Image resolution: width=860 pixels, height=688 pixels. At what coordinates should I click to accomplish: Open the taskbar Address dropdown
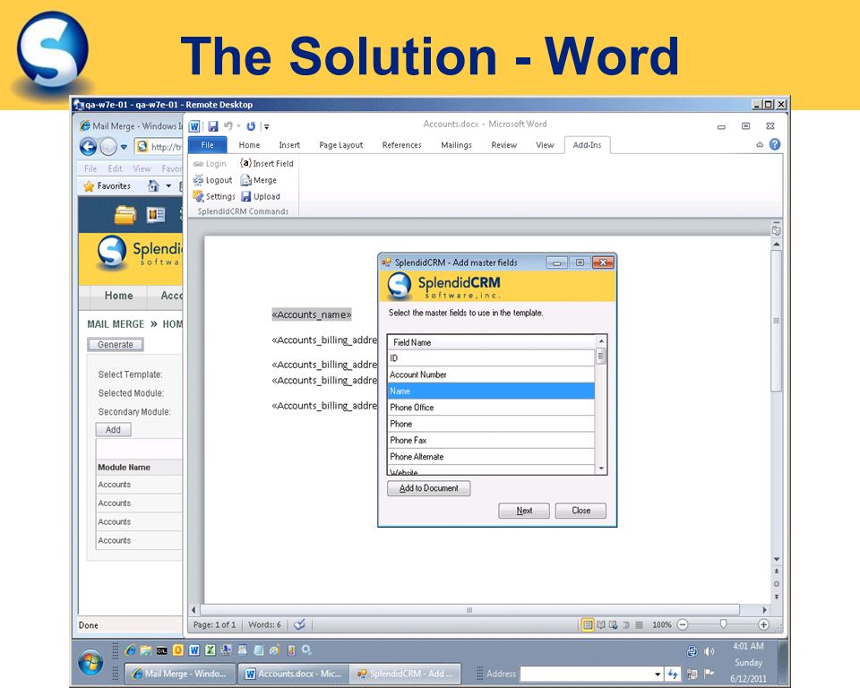(658, 674)
